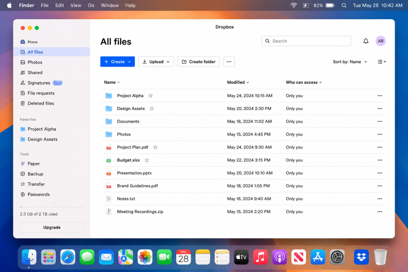408x272 pixels.
Task: Click the Wi-Fi icon in menu bar
Action: click(294, 5)
